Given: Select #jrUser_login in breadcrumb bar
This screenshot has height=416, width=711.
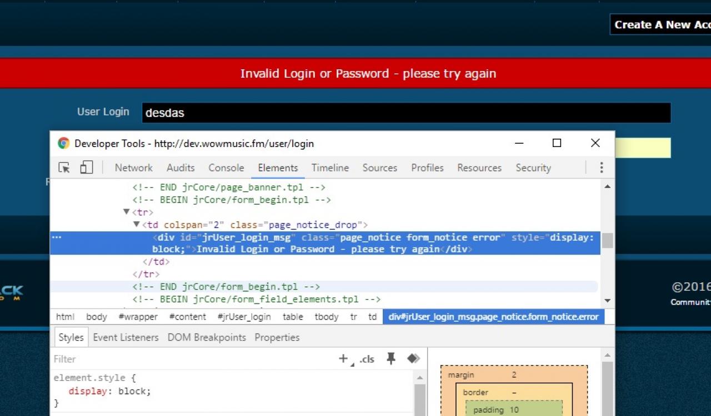Looking at the screenshot, I should tap(244, 317).
